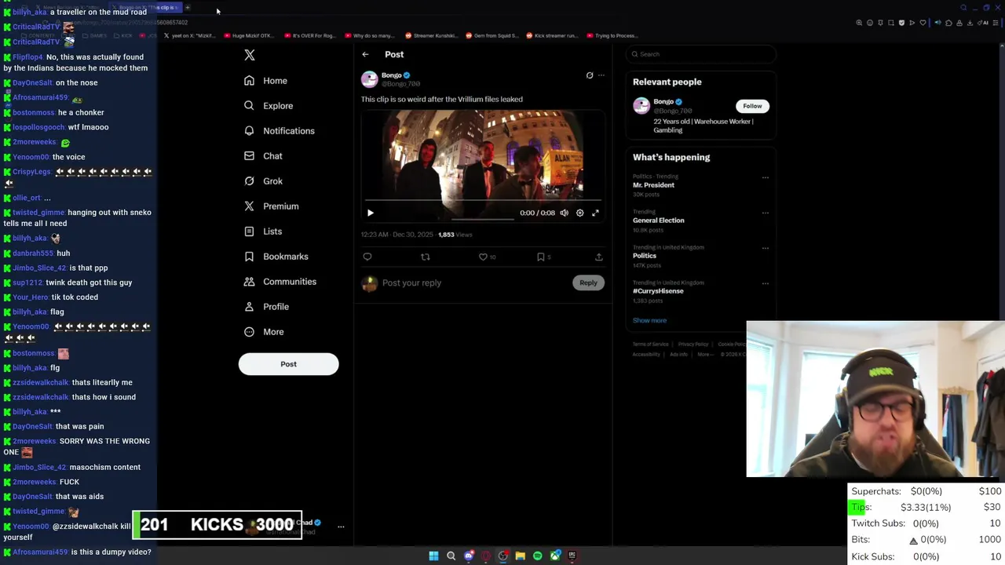Open 'Trying to Process' bookmark

tap(612, 35)
